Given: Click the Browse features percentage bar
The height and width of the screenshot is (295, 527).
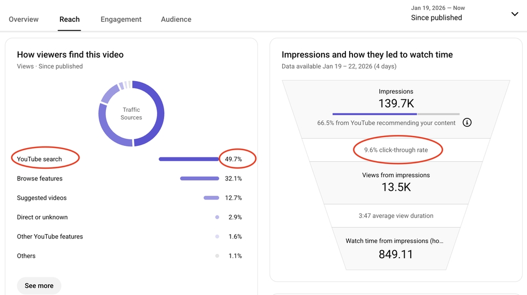Looking at the screenshot, I should click(199, 179).
